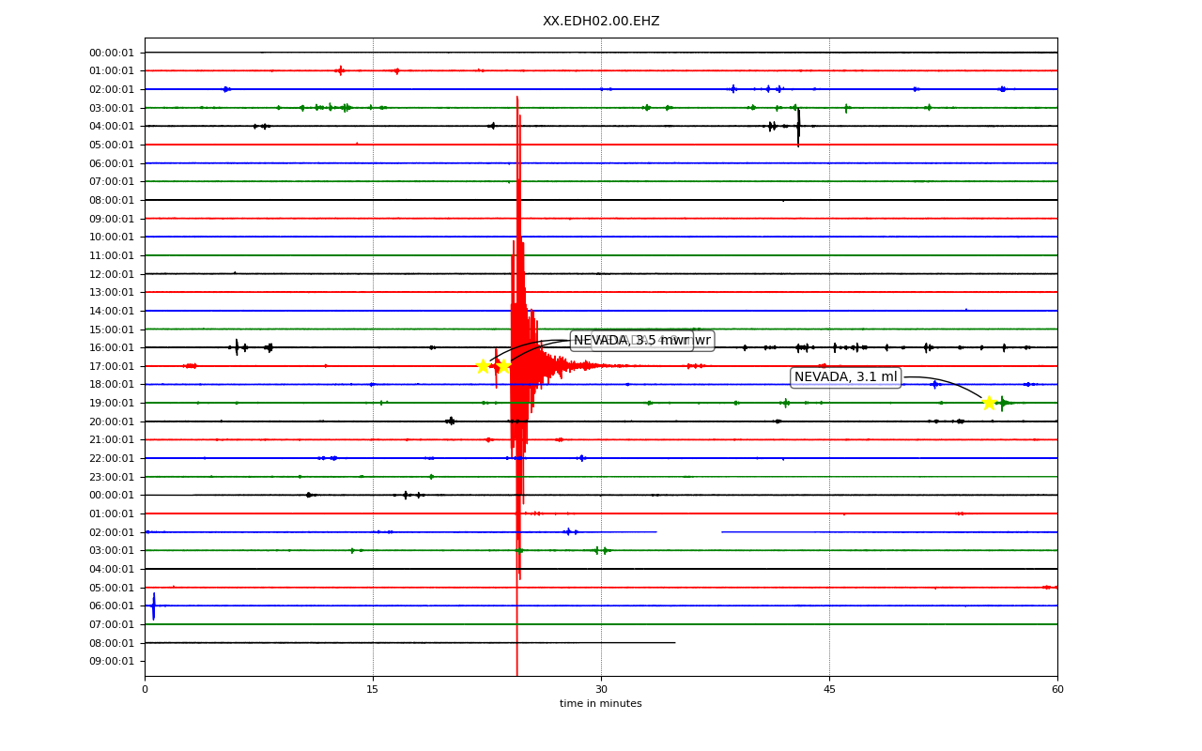Click the 30 tick label on the x-axis
1202x751 pixels.
(601, 689)
